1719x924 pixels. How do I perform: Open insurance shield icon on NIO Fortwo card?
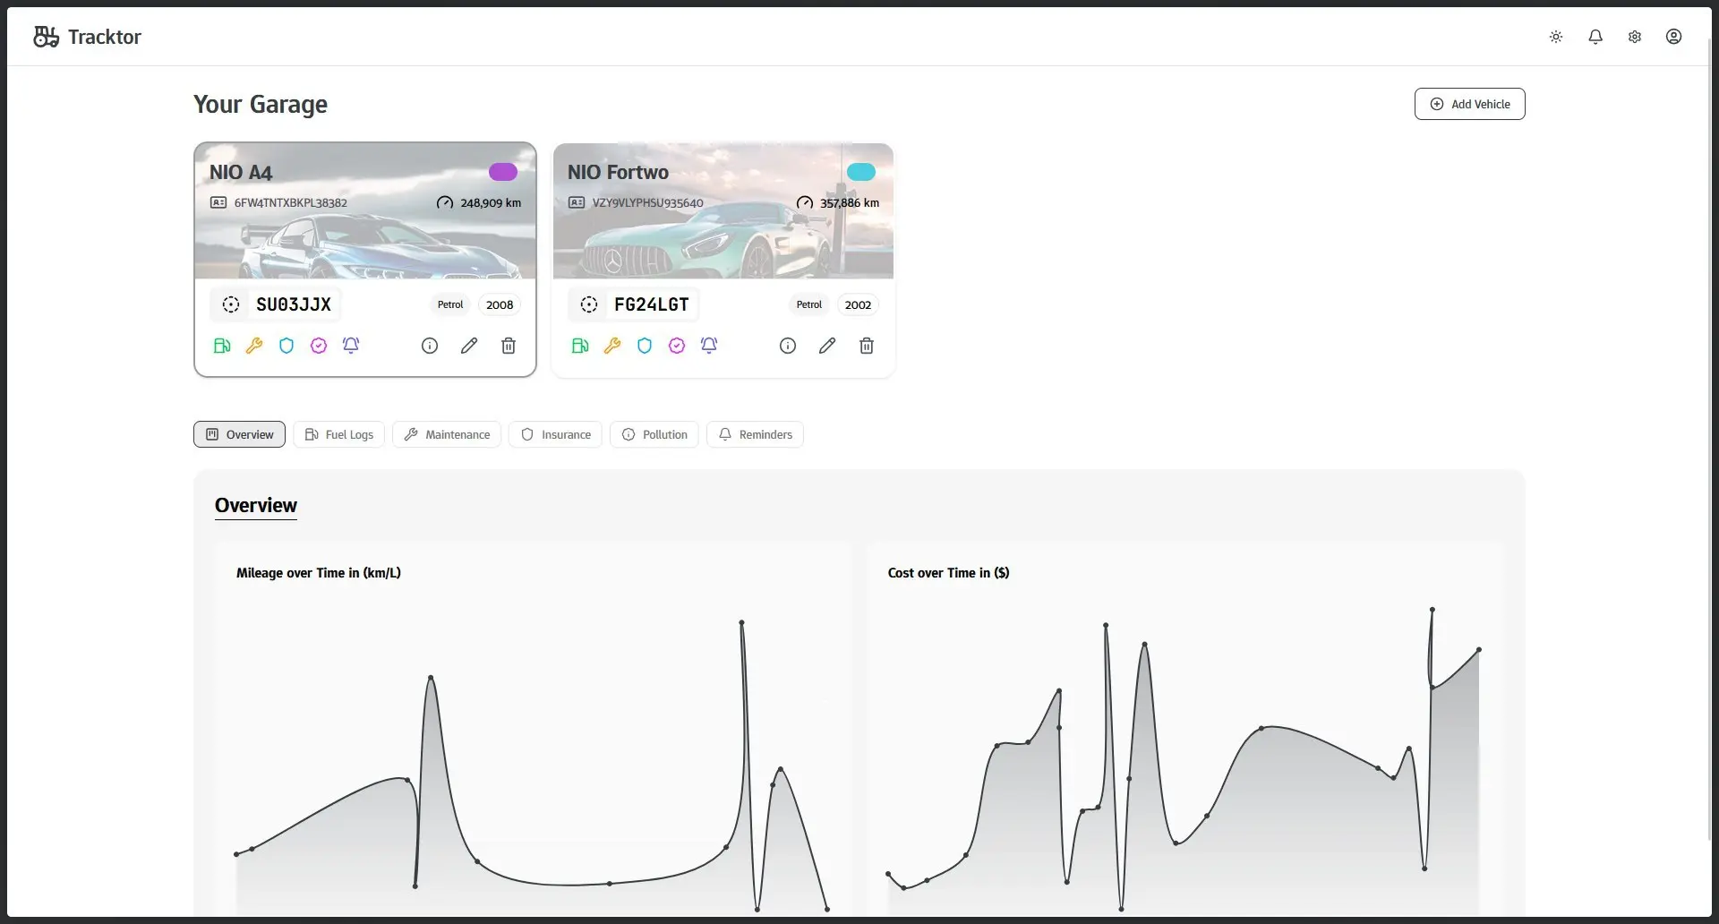tap(645, 346)
